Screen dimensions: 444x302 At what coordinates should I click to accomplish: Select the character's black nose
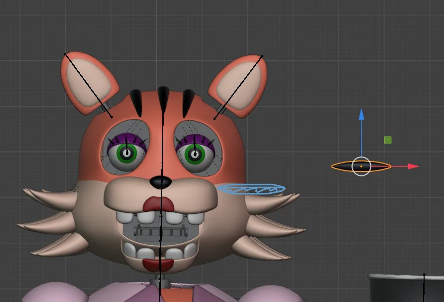[x=161, y=182]
